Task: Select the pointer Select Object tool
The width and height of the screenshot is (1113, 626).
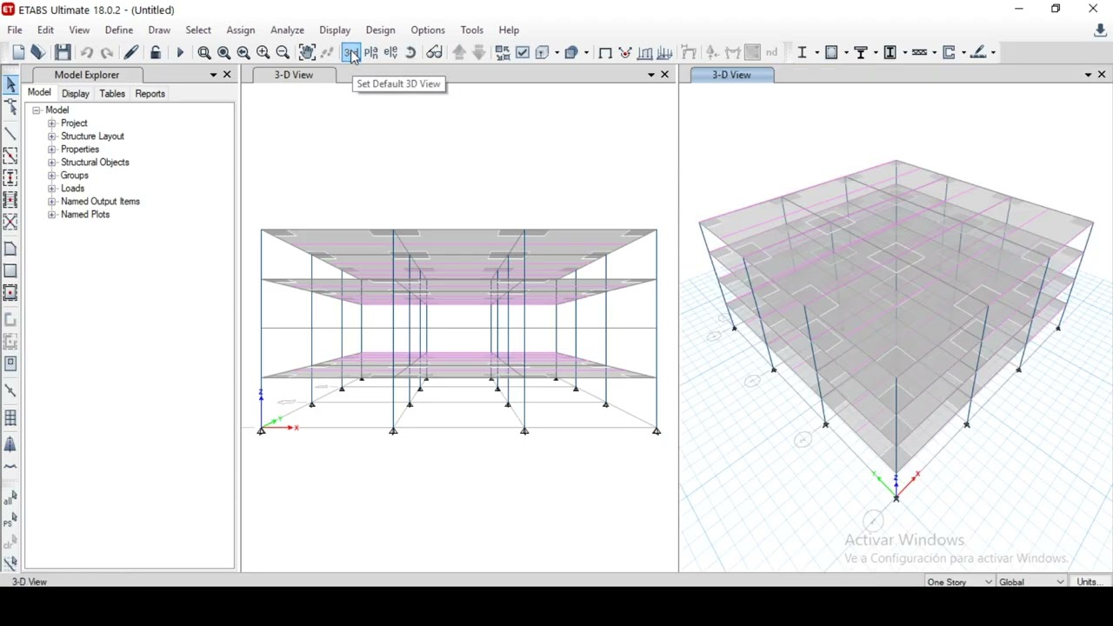Action: 10,84
